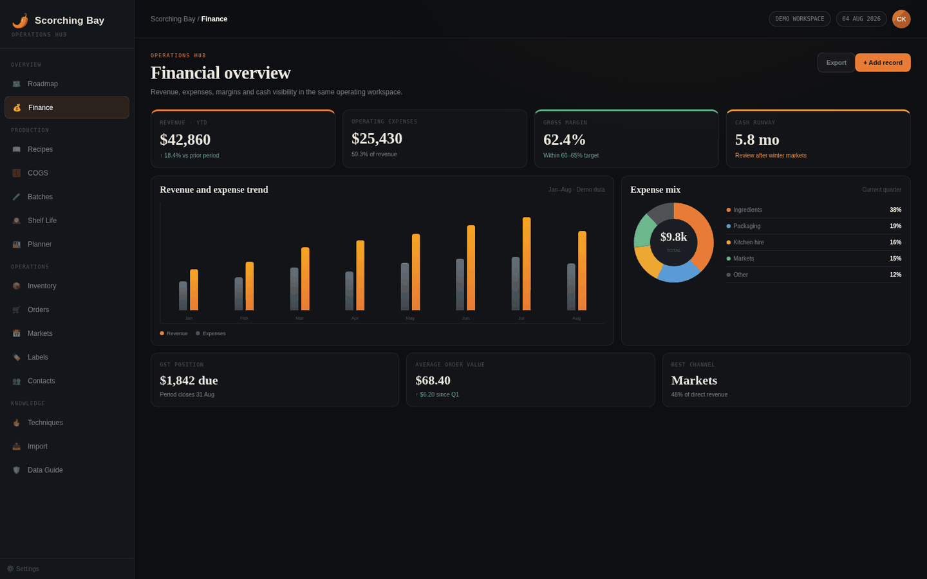Click the Other gray legend dot
This screenshot has height=579, width=927.
click(729, 275)
